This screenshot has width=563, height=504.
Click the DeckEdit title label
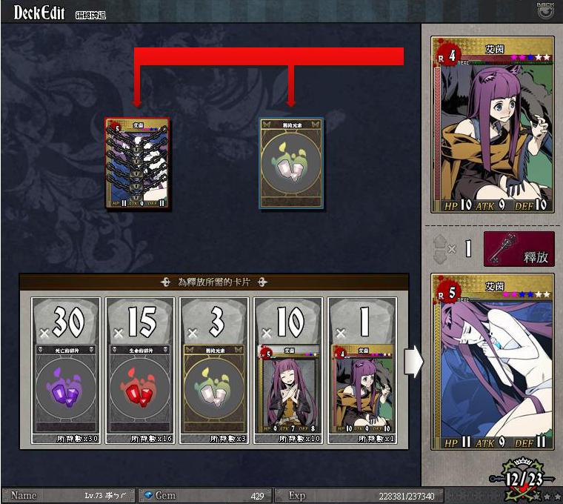coord(39,13)
